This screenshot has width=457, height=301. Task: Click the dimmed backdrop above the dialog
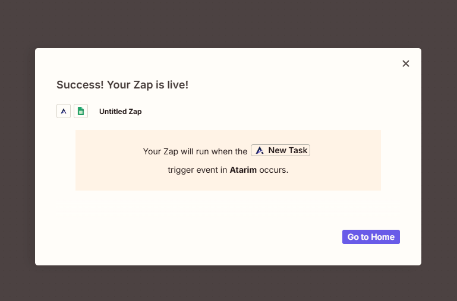(228, 24)
